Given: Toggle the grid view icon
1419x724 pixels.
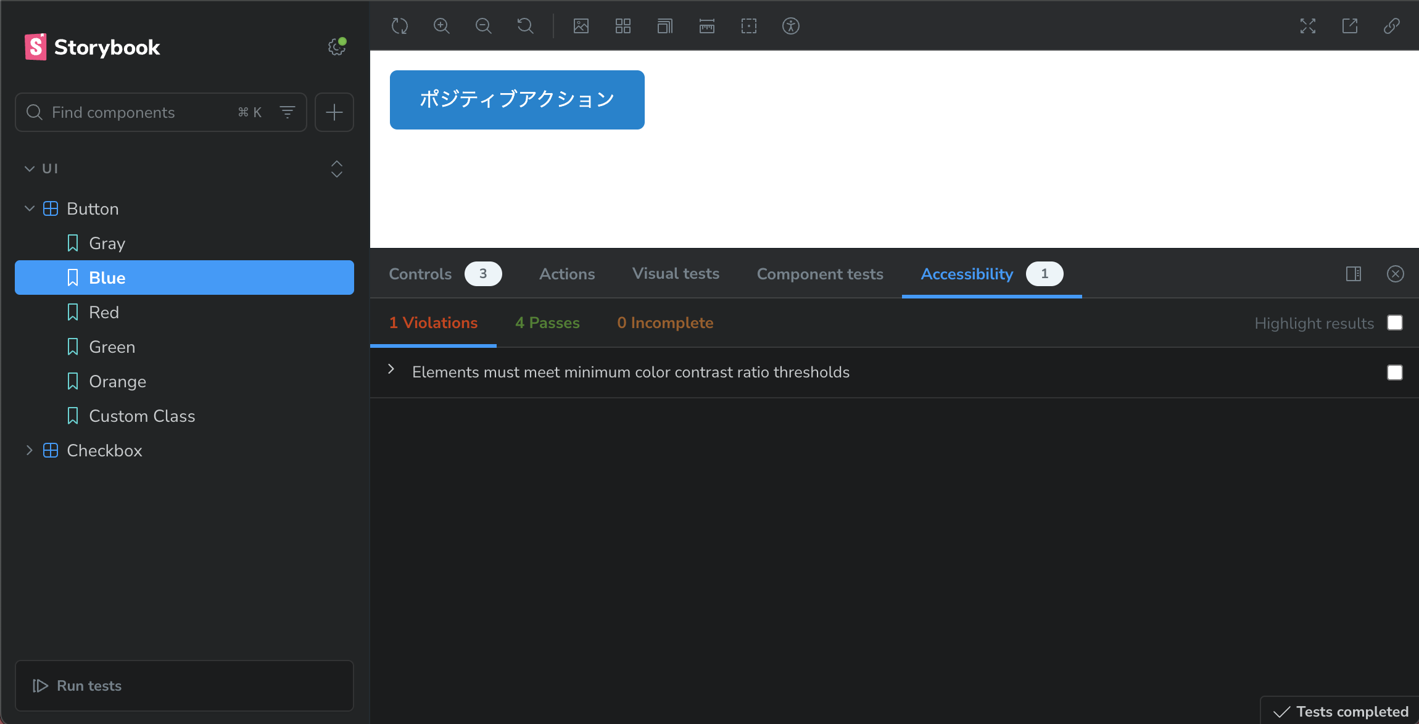Looking at the screenshot, I should click(623, 26).
